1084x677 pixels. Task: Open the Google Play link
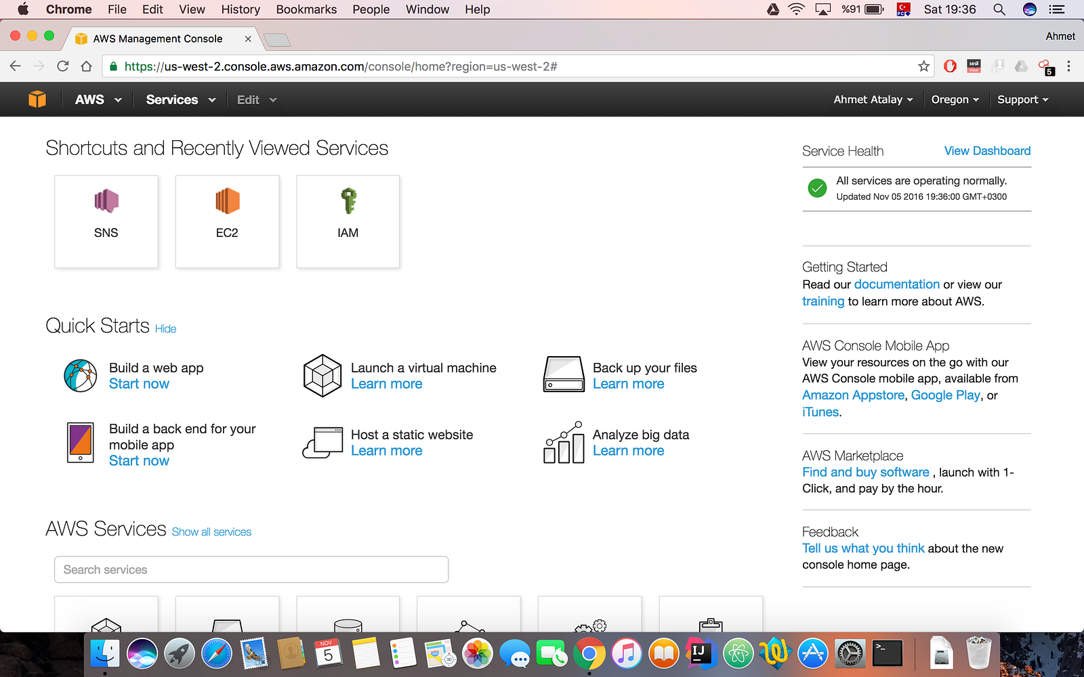(946, 395)
